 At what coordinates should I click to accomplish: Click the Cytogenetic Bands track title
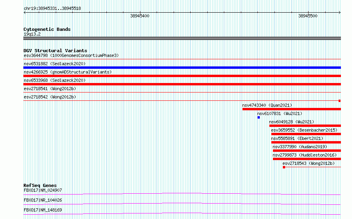point(47,29)
